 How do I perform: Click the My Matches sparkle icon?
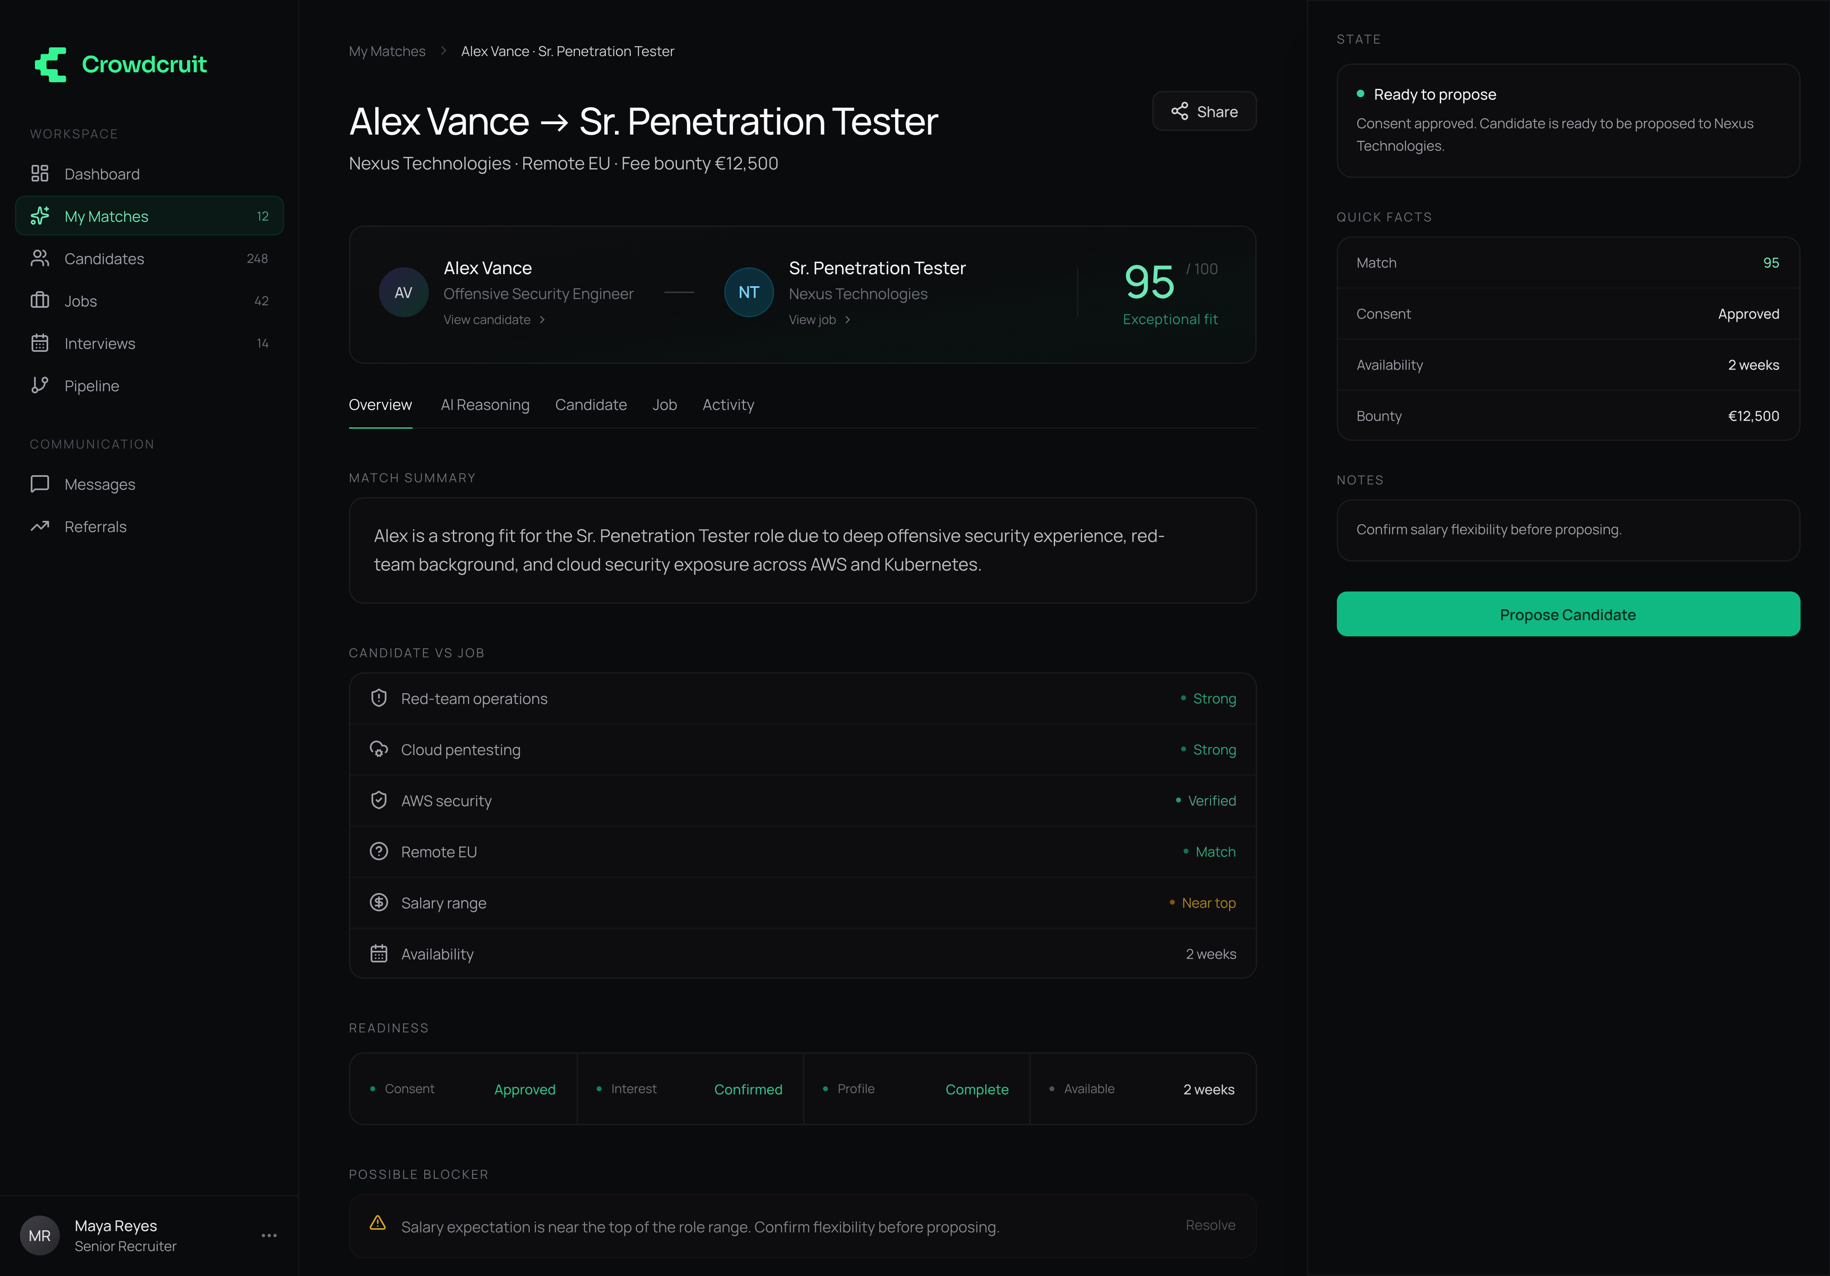(x=40, y=216)
